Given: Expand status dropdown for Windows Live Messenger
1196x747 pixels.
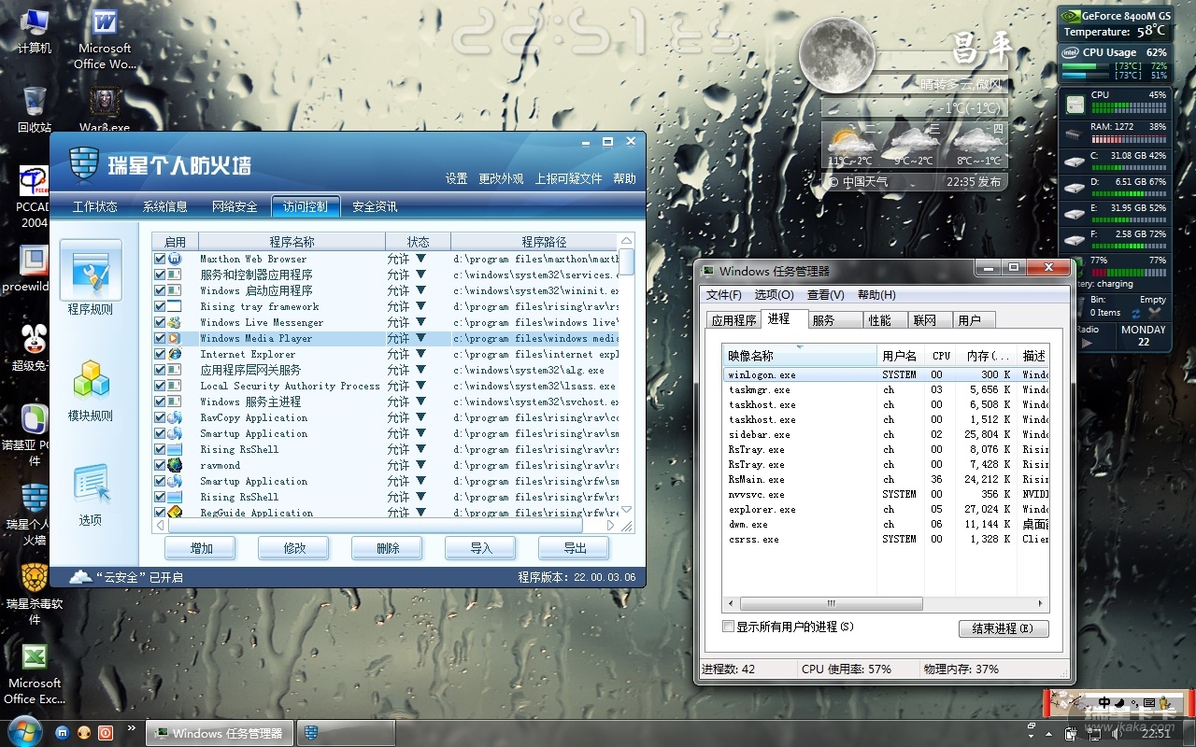Looking at the screenshot, I should (x=420, y=322).
